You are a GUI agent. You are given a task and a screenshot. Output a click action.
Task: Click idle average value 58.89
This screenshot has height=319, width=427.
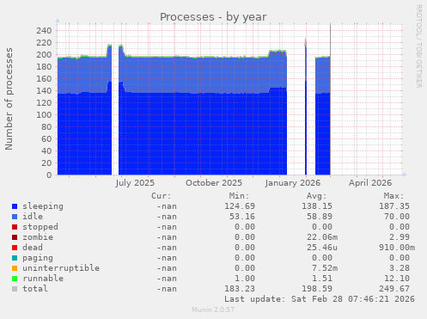320,217
